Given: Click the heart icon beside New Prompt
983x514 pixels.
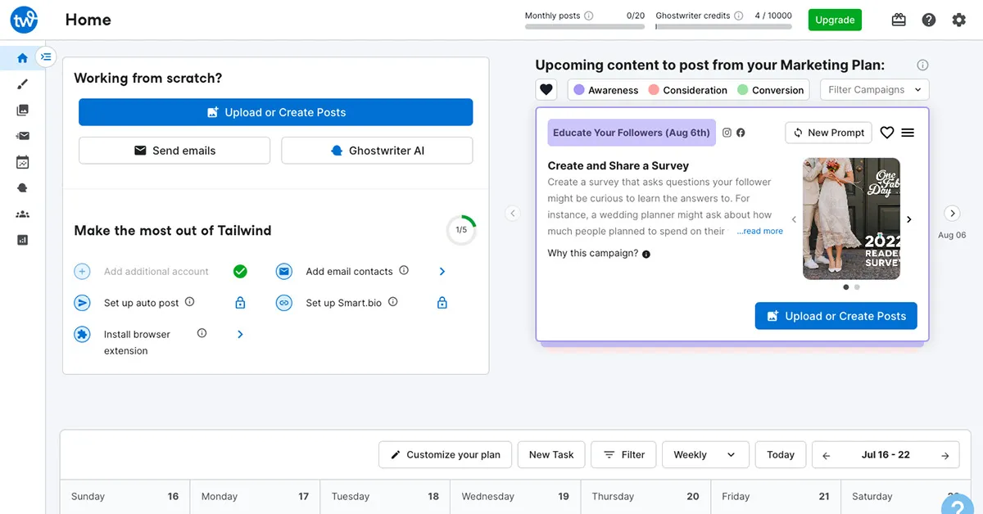Looking at the screenshot, I should point(886,133).
